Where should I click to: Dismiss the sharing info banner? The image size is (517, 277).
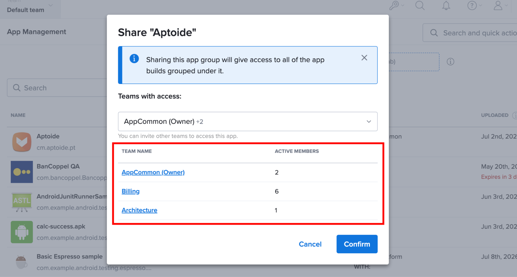(364, 58)
